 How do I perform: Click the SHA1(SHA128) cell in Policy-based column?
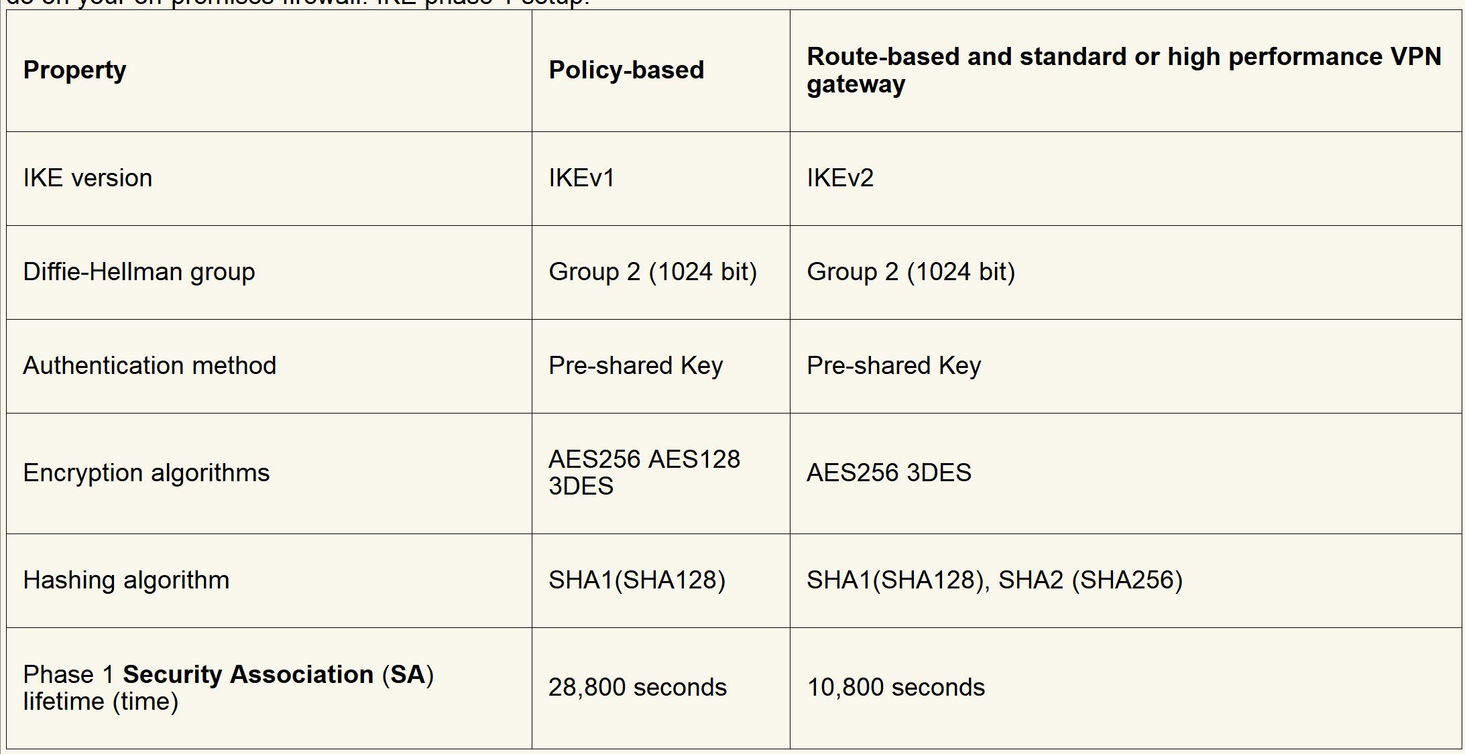pyautogui.click(x=637, y=580)
